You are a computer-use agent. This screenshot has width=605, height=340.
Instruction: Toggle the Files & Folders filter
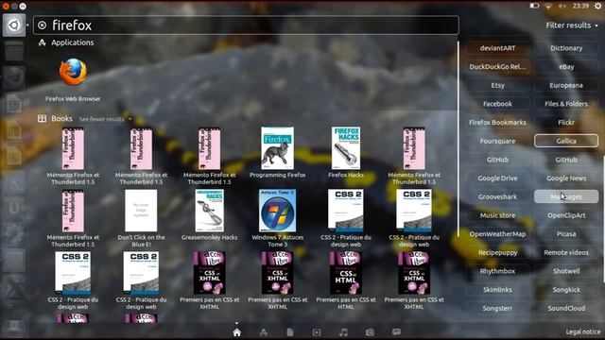566,104
